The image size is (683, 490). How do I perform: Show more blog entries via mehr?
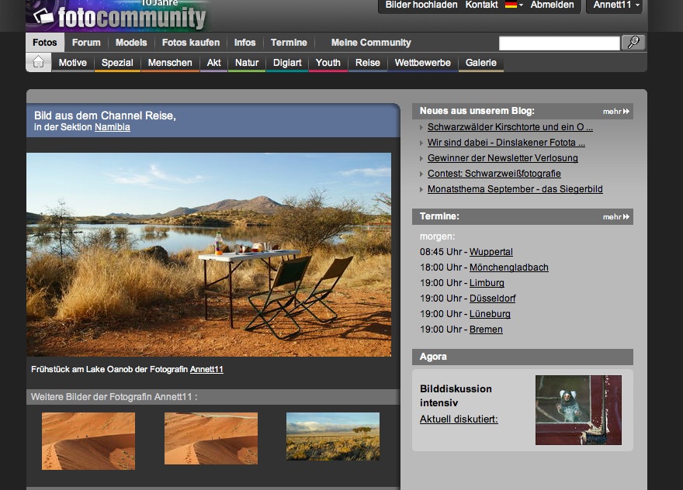(x=616, y=112)
